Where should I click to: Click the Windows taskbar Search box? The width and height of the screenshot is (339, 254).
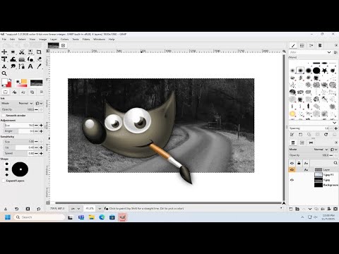pyautogui.click(x=39, y=217)
